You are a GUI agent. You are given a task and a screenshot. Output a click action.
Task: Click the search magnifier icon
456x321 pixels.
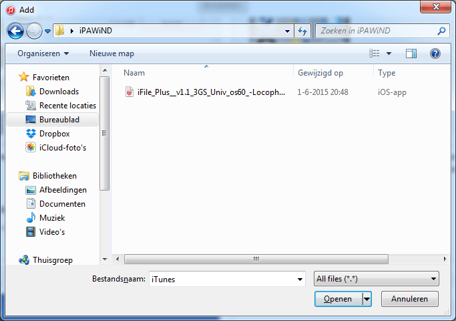point(441,31)
